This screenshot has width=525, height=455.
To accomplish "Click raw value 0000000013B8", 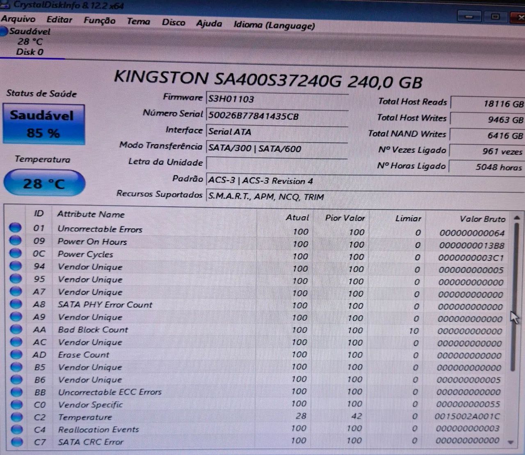I will coord(472,246).
